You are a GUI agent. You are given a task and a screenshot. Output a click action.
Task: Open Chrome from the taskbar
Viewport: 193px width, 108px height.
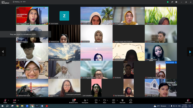17,106
